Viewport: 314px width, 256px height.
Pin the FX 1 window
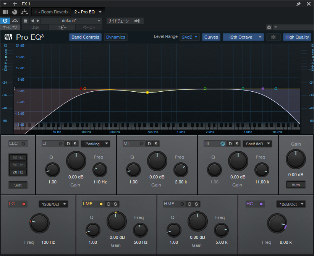point(299,4)
